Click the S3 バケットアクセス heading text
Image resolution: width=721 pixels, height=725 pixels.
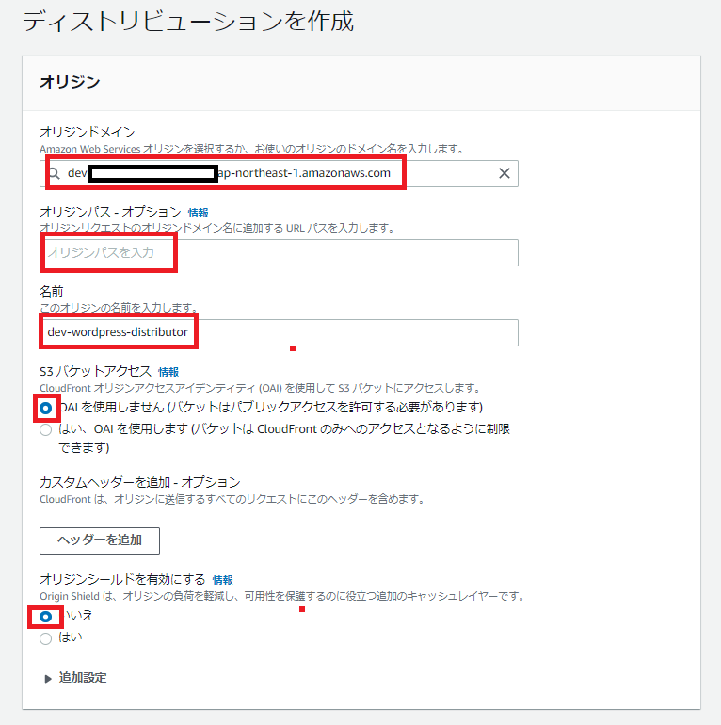click(95, 372)
